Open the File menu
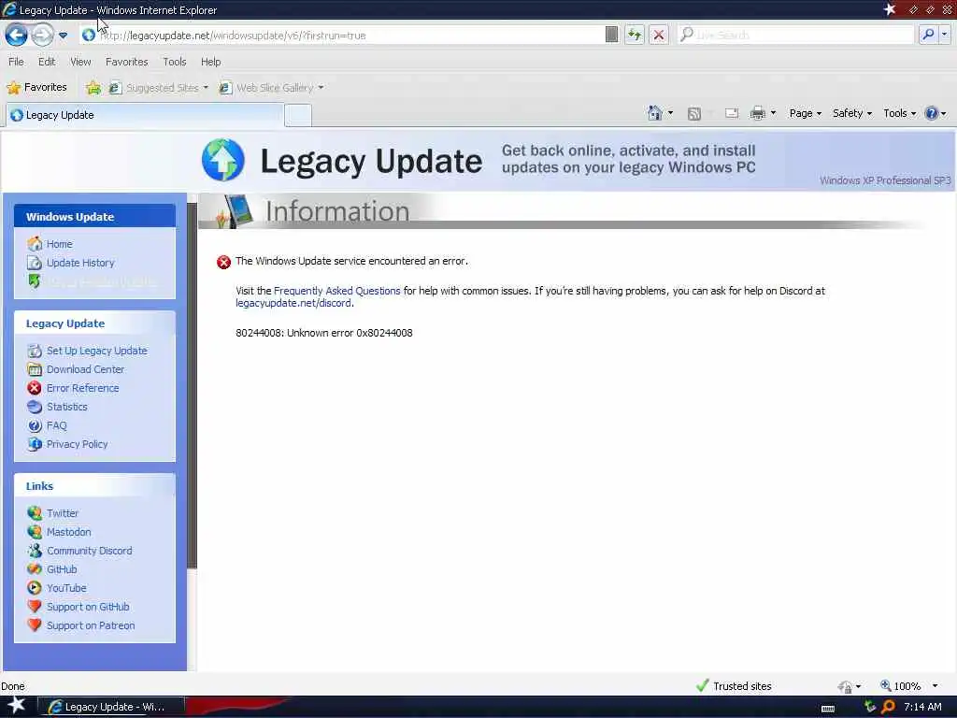The height and width of the screenshot is (718, 957). pyautogui.click(x=16, y=62)
